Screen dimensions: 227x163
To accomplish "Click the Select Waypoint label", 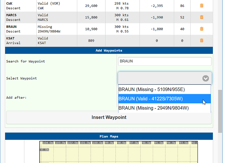I will click(21, 78).
